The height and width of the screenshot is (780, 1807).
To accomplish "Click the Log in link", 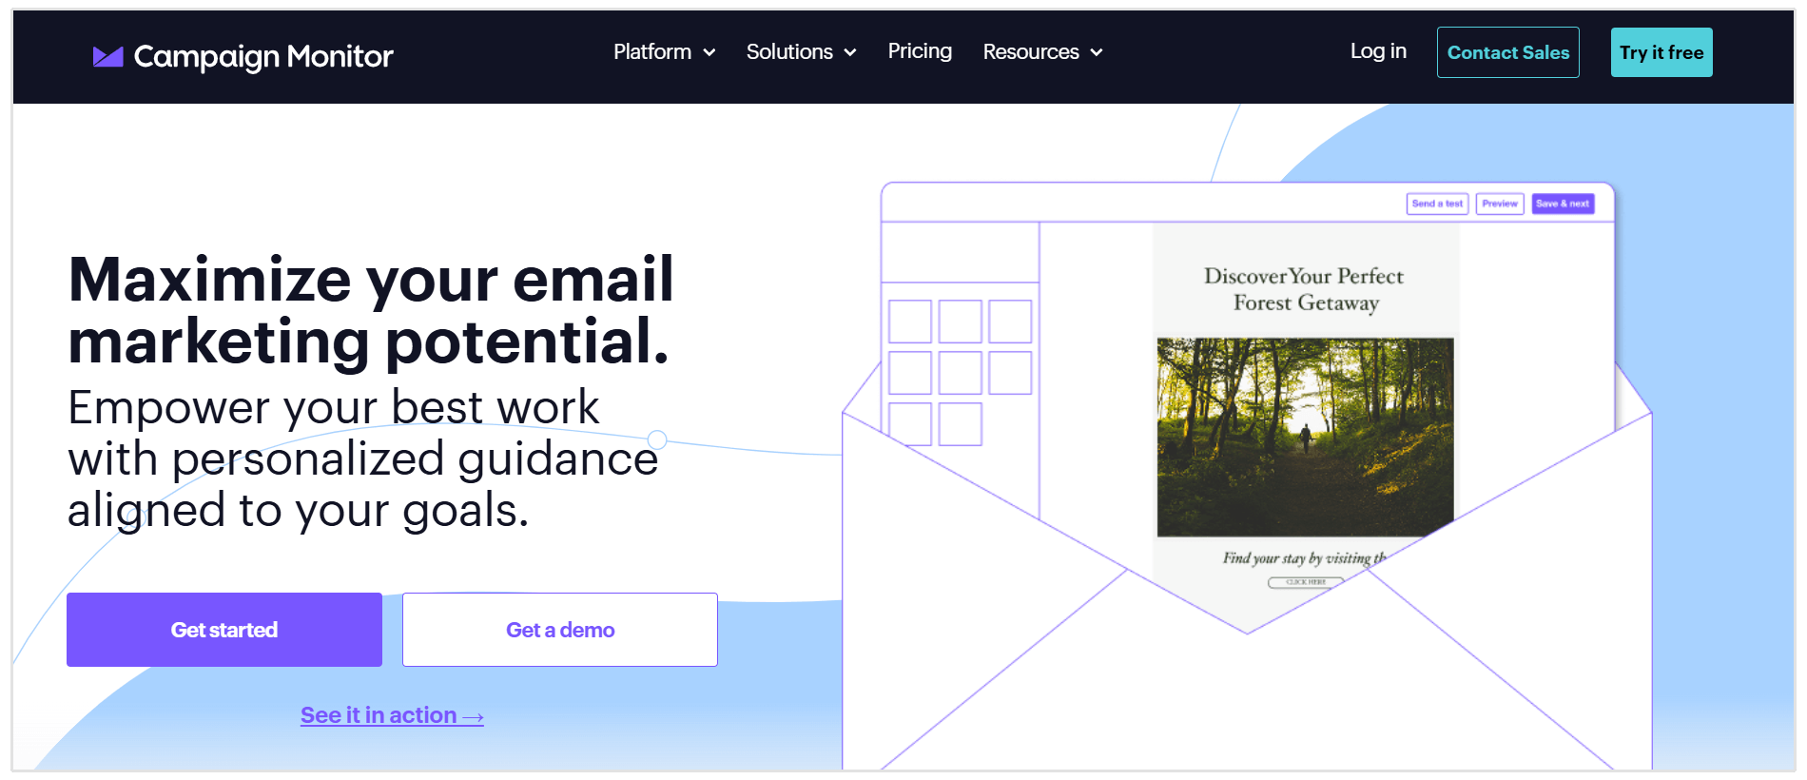I will point(1378,51).
